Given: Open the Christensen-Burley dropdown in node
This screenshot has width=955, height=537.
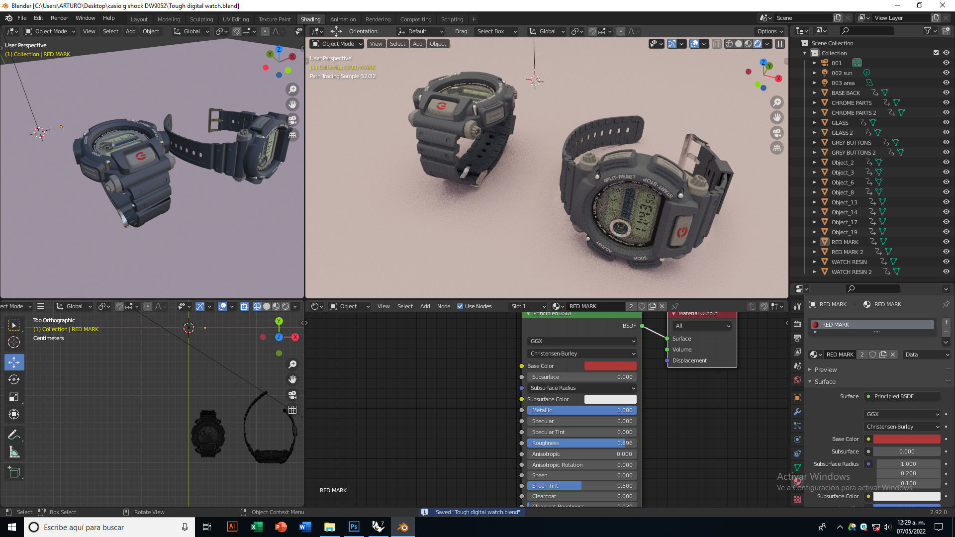Looking at the screenshot, I should pyautogui.click(x=581, y=354).
